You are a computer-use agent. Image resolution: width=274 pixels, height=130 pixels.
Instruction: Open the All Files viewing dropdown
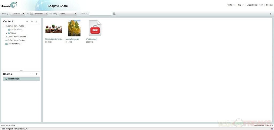[17, 14]
